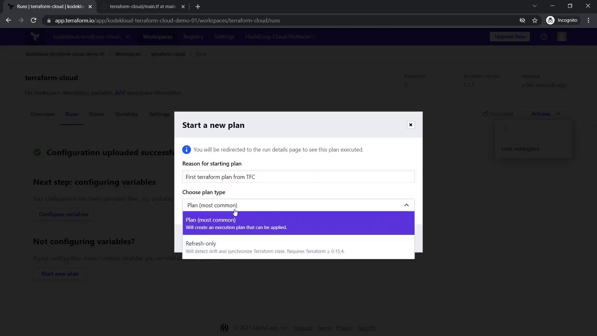Viewport: 597px width, 336px height.
Task: Click the Terraform logo in header
Action: [x=35, y=37]
